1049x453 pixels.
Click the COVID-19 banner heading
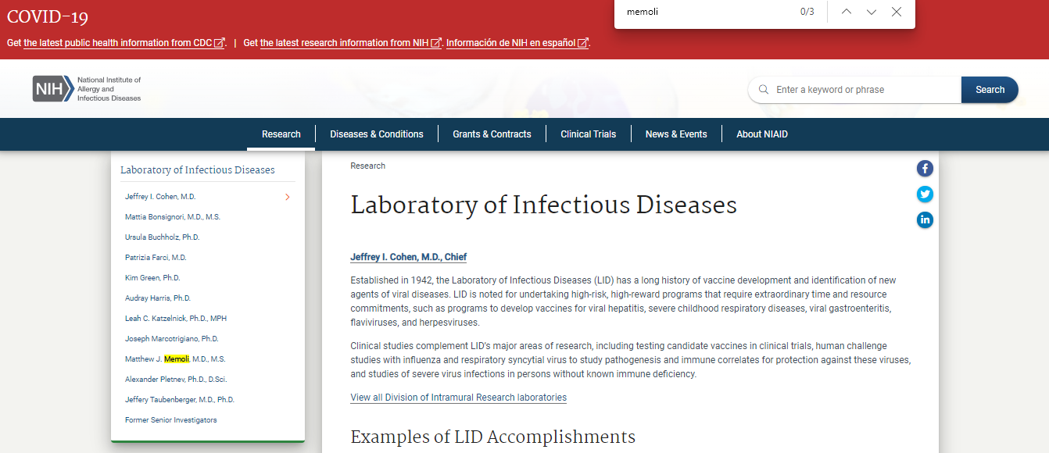point(48,17)
